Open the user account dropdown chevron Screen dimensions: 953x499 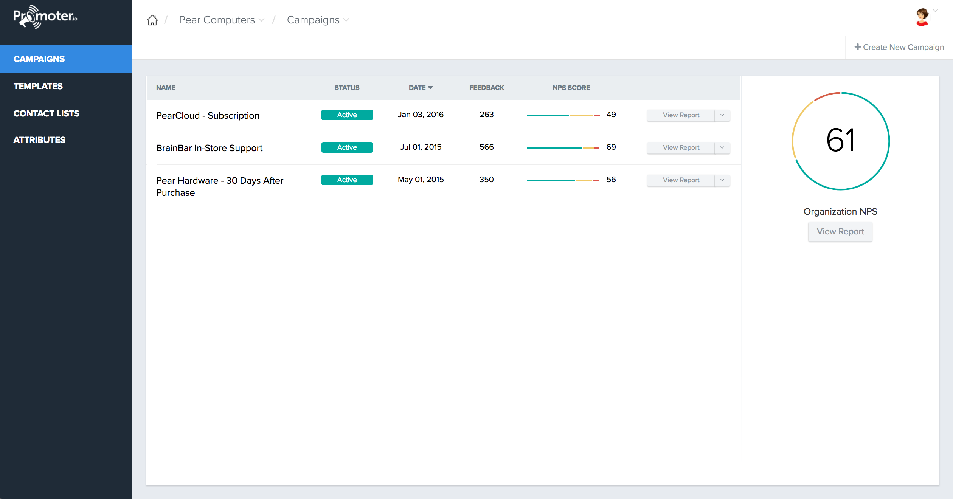pyautogui.click(x=935, y=11)
